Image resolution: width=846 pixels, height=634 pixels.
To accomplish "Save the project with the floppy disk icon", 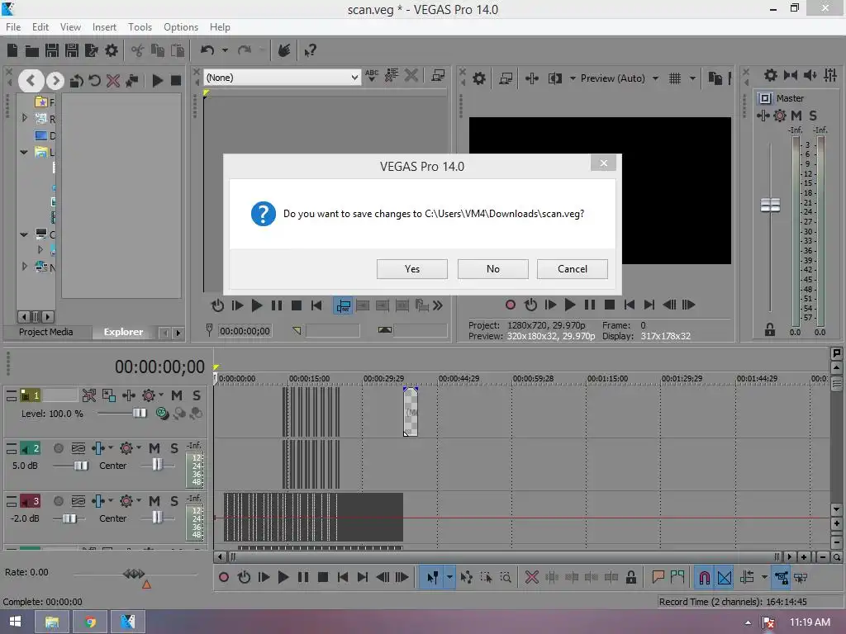I will [52, 50].
